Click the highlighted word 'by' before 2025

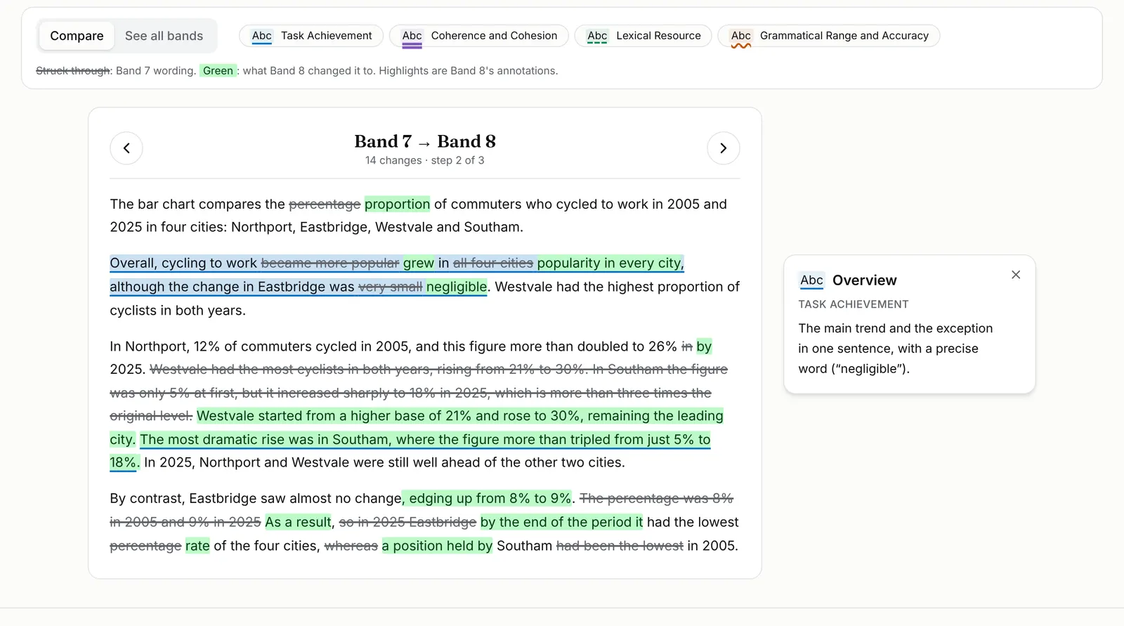pyautogui.click(x=704, y=346)
